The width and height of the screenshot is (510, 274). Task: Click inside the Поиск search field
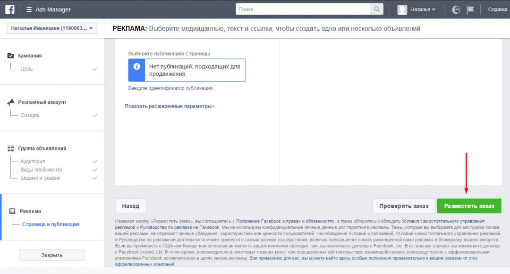click(x=303, y=9)
